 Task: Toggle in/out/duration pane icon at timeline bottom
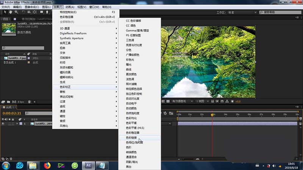11,159
